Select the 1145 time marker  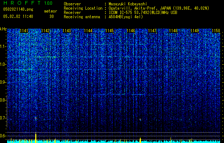109,31
